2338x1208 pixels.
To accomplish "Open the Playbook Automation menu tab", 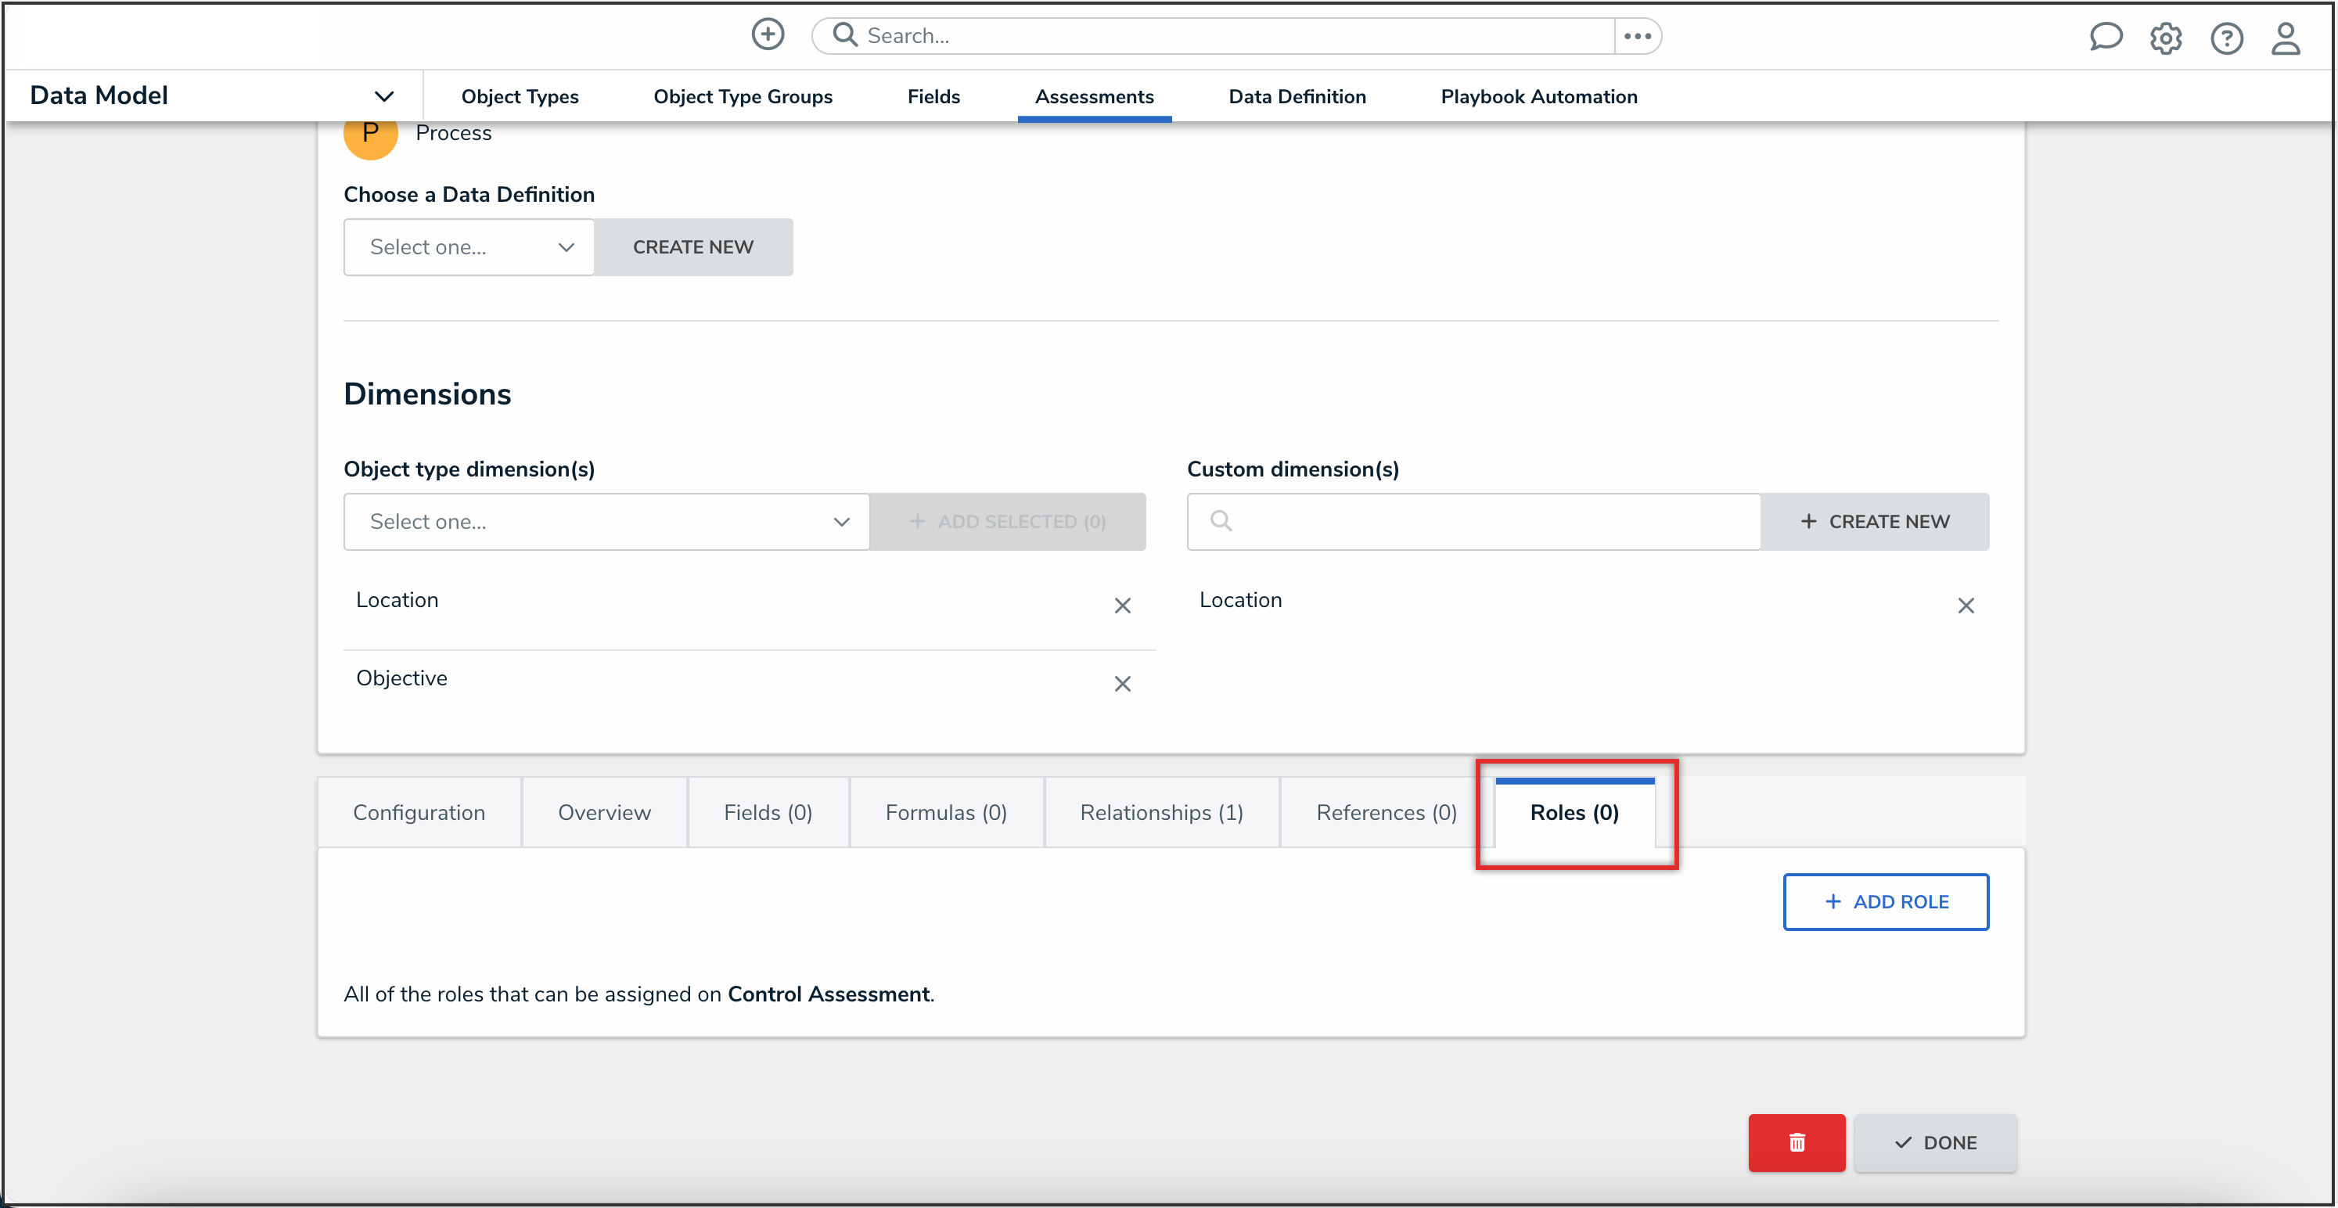I will (x=1538, y=97).
